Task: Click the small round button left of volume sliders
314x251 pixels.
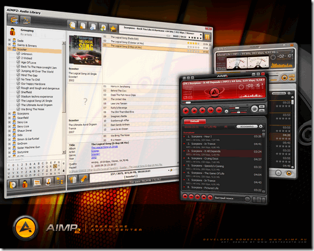Action: [x=226, y=111]
